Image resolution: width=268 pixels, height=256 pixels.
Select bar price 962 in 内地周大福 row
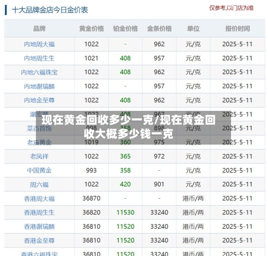click(159, 44)
